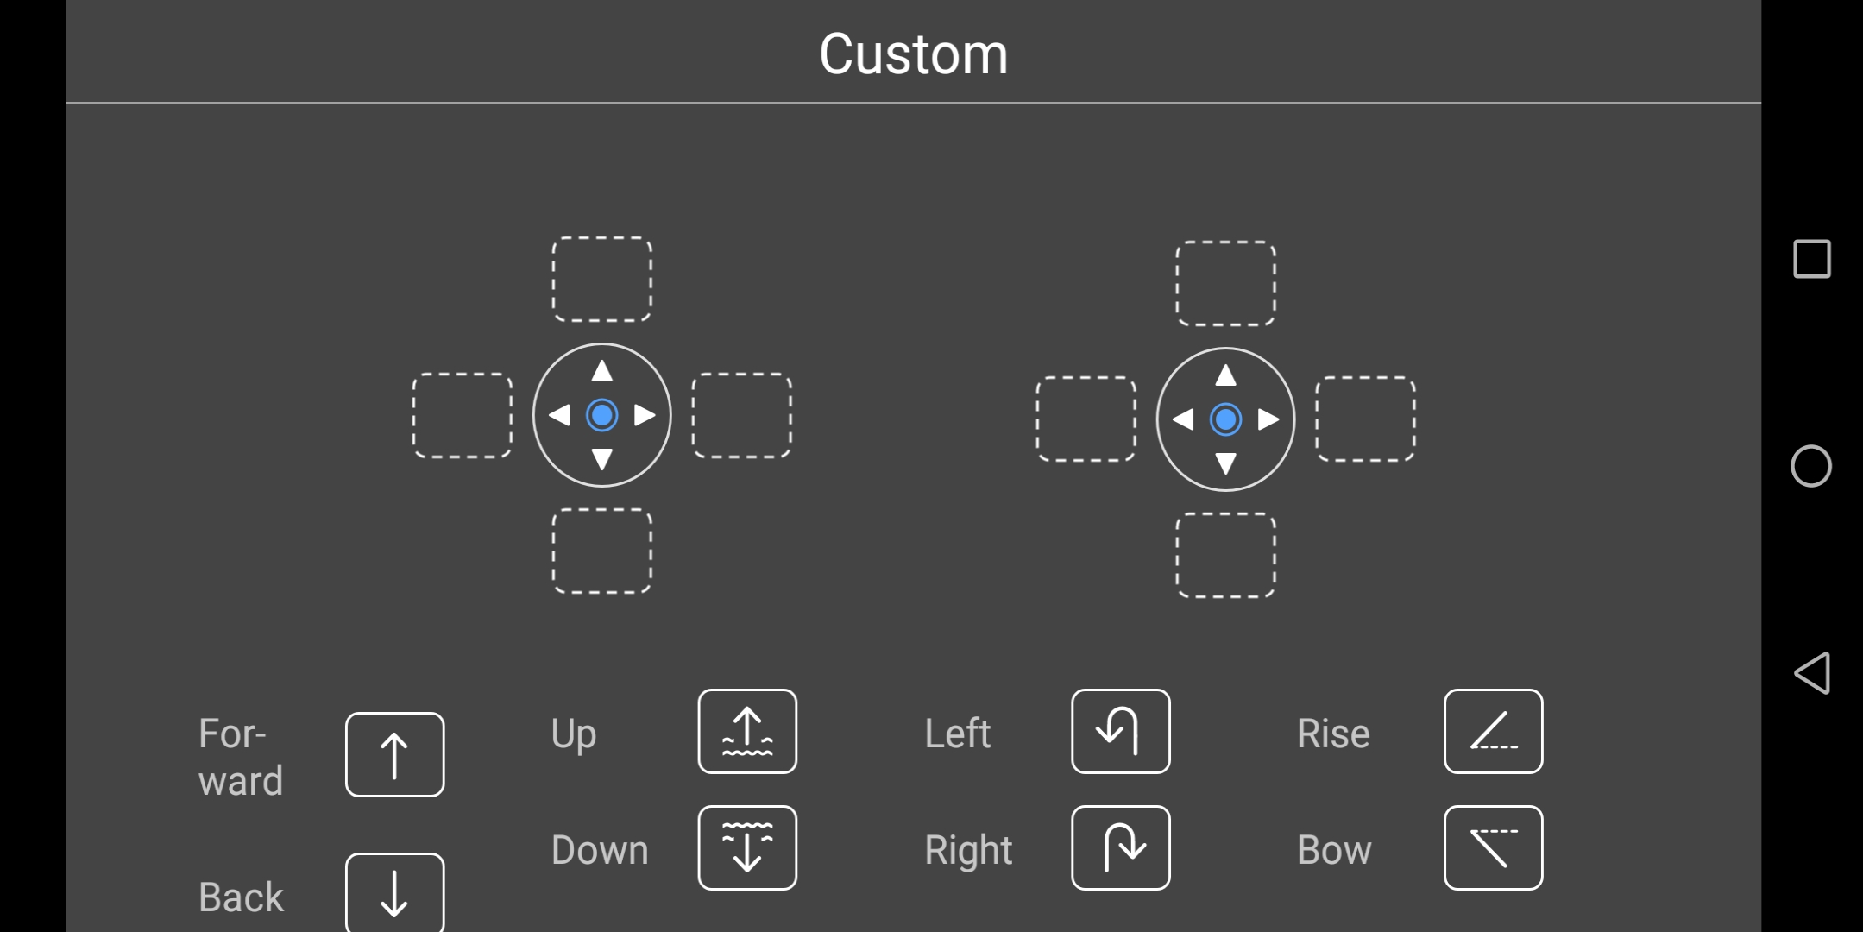This screenshot has width=1863, height=932.
Task: Tap the Android home circle button
Action: (x=1811, y=466)
